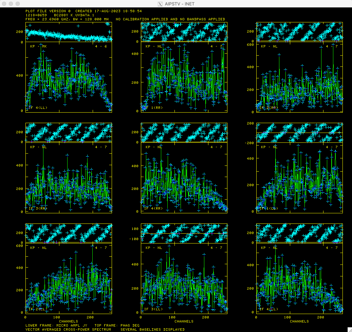Select the IF 1(RR) amplitude plot
Screen dimensions: 352x332
(184, 78)
